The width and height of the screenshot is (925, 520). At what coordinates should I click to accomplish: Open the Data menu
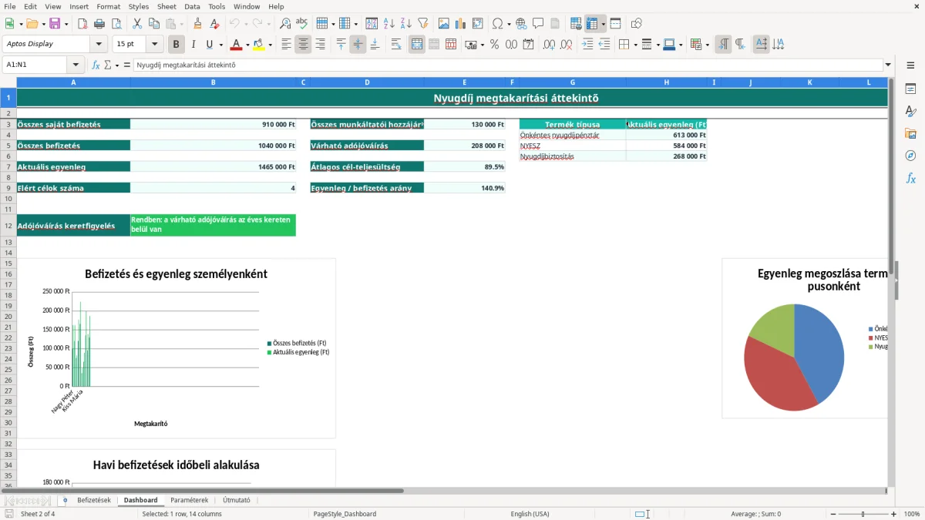tap(192, 6)
